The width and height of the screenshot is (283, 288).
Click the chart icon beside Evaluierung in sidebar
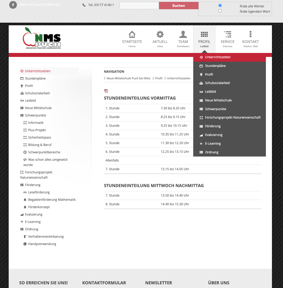[x=22, y=214]
